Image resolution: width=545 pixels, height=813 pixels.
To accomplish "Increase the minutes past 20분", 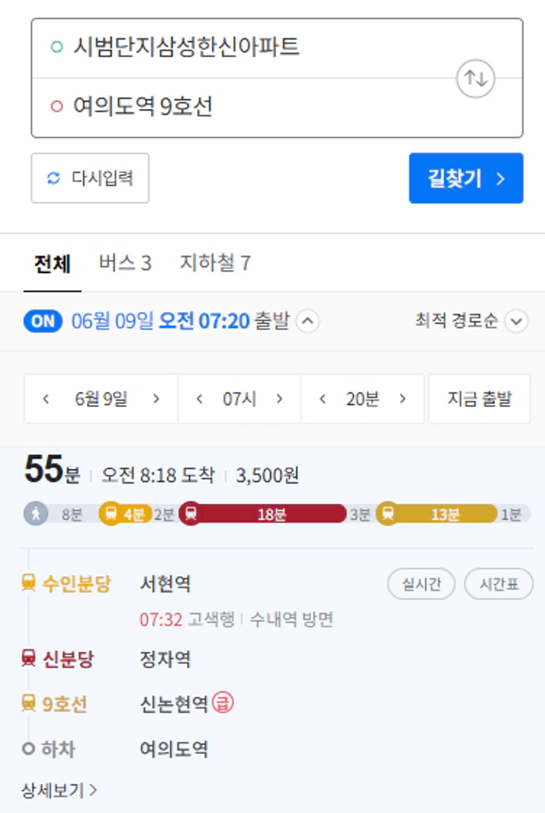I will 403,399.
